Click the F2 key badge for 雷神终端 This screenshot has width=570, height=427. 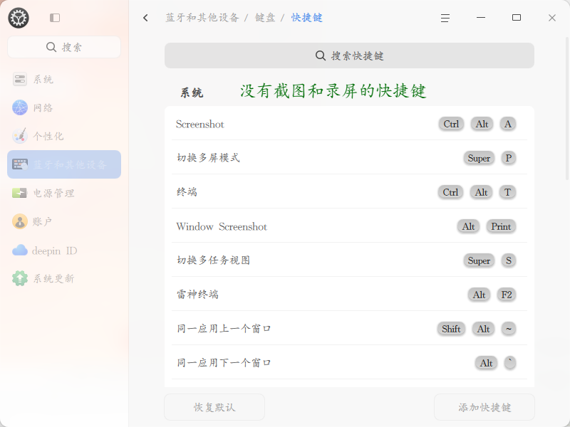click(507, 295)
